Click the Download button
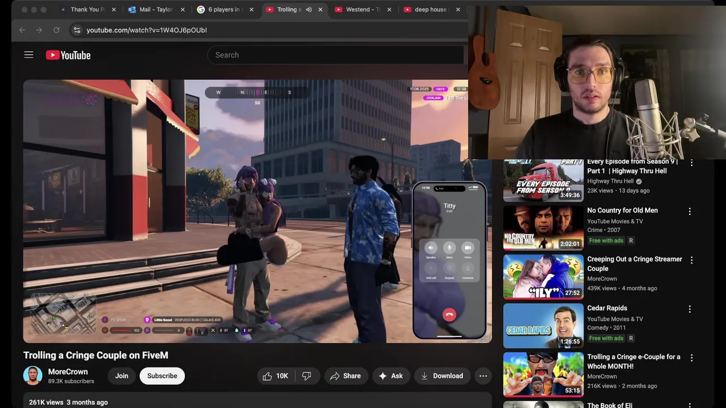The image size is (726, 408). click(x=442, y=376)
